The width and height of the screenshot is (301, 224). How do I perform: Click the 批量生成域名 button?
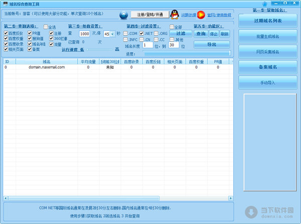click(x=268, y=36)
